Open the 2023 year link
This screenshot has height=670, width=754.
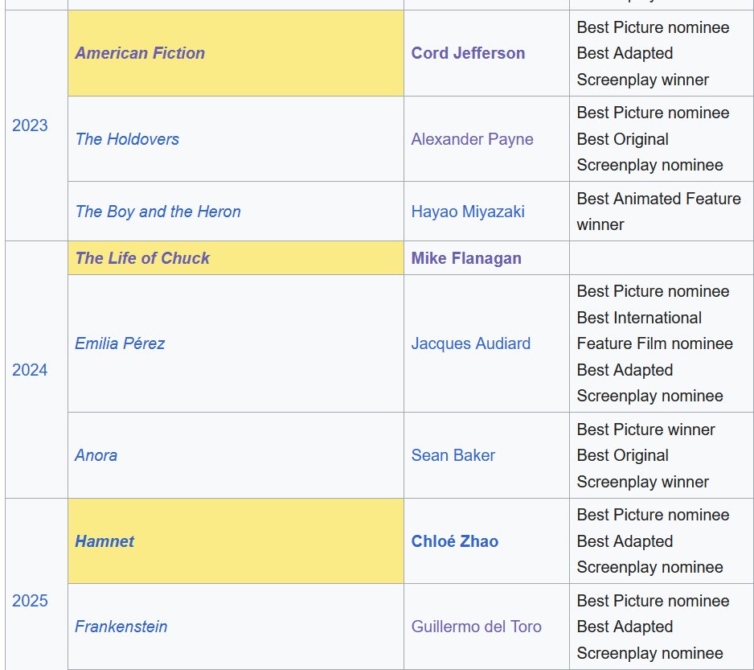click(30, 125)
